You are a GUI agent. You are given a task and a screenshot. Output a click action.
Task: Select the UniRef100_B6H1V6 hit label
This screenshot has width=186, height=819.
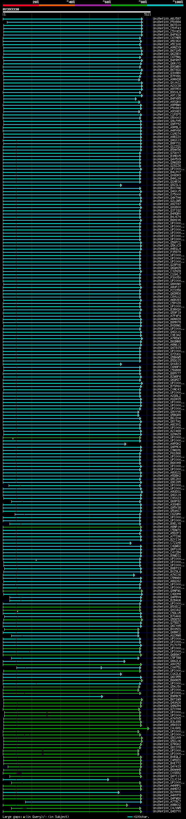coord(167,220)
